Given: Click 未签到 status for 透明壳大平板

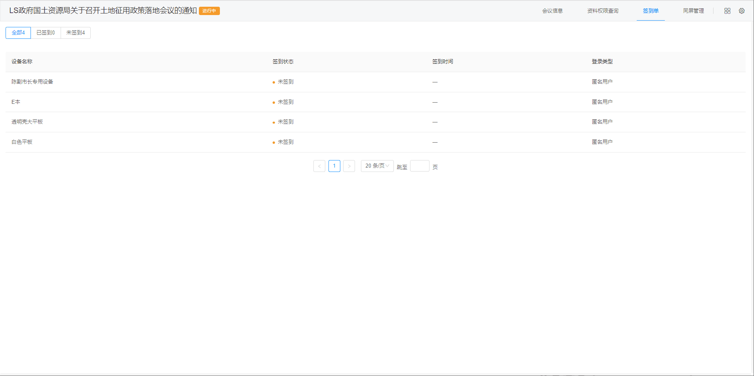Looking at the screenshot, I should pos(285,122).
